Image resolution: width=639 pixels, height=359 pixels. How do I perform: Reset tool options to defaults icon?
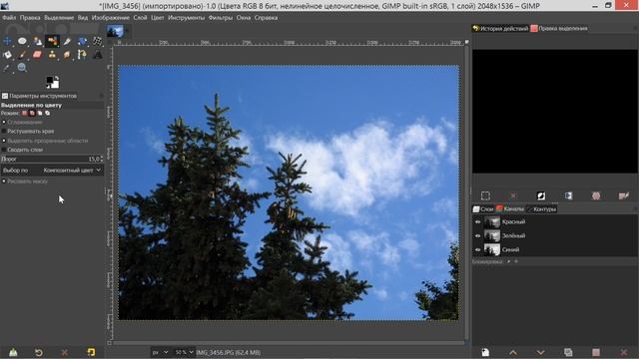click(91, 352)
